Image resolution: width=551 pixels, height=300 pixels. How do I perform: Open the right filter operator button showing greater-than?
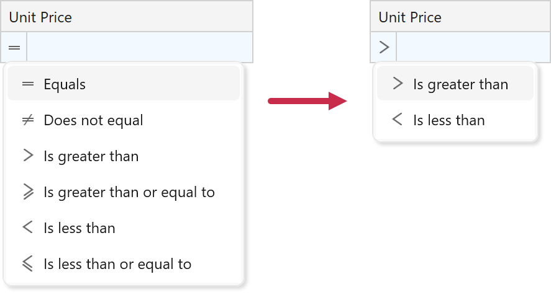(x=384, y=48)
